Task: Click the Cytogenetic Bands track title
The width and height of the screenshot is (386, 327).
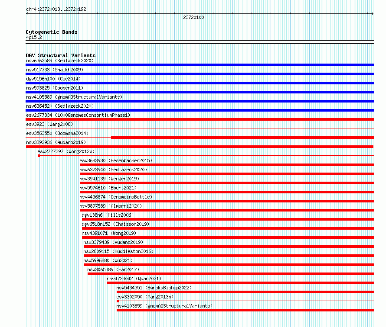Action: click(52, 32)
